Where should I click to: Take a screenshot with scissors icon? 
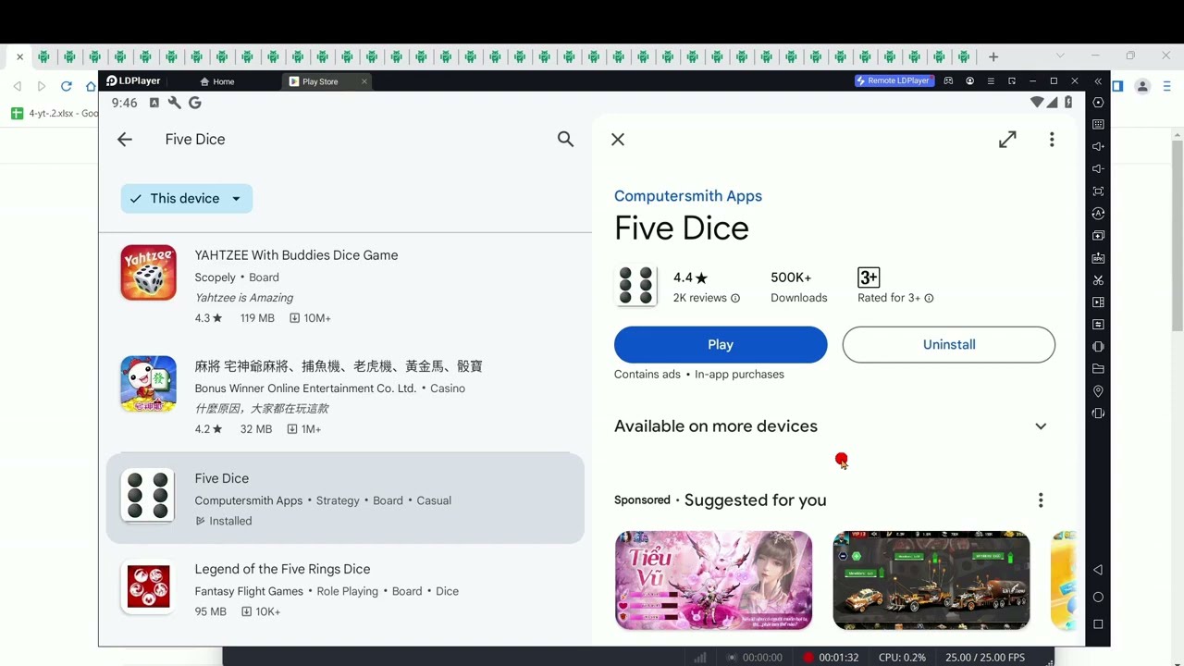[1098, 280]
